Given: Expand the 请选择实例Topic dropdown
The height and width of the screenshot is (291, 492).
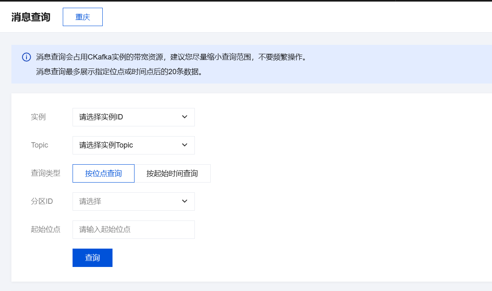Looking at the screenshot, I should 126,145.
